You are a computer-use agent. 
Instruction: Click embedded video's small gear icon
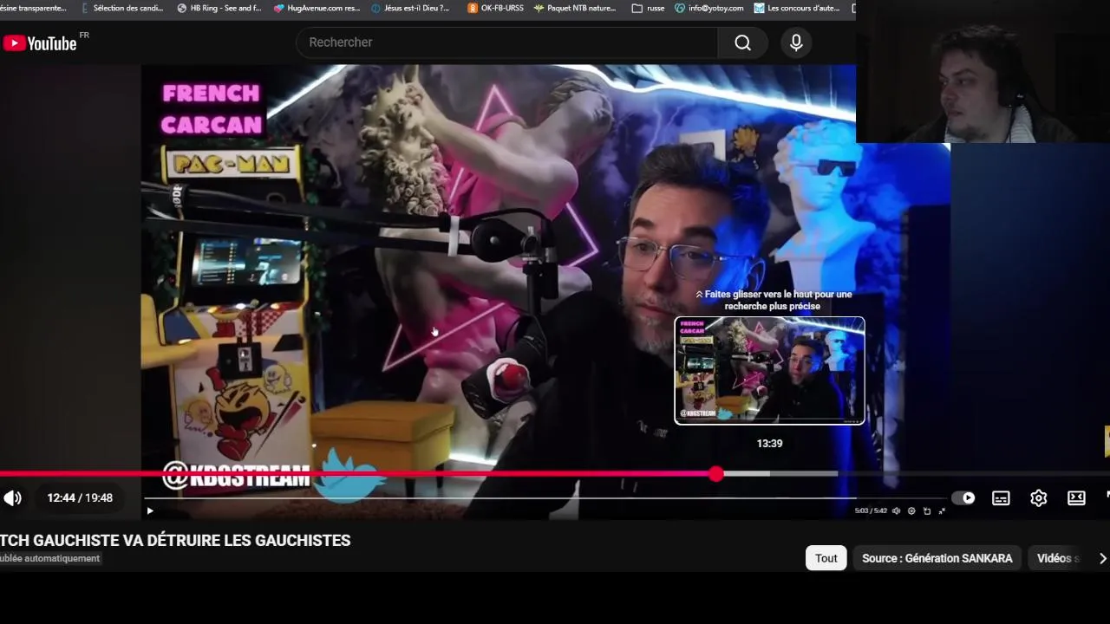tap(911, 511)
